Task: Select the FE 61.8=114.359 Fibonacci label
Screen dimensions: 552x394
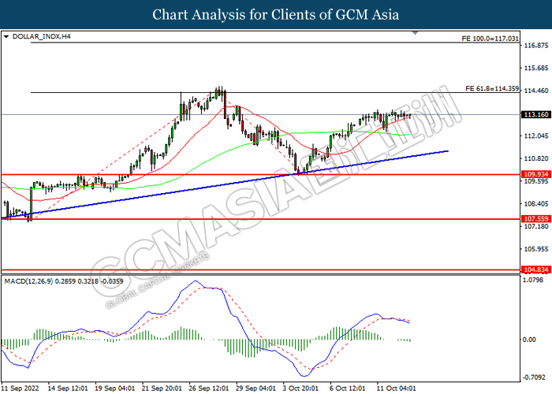Action: pos(492,88)
